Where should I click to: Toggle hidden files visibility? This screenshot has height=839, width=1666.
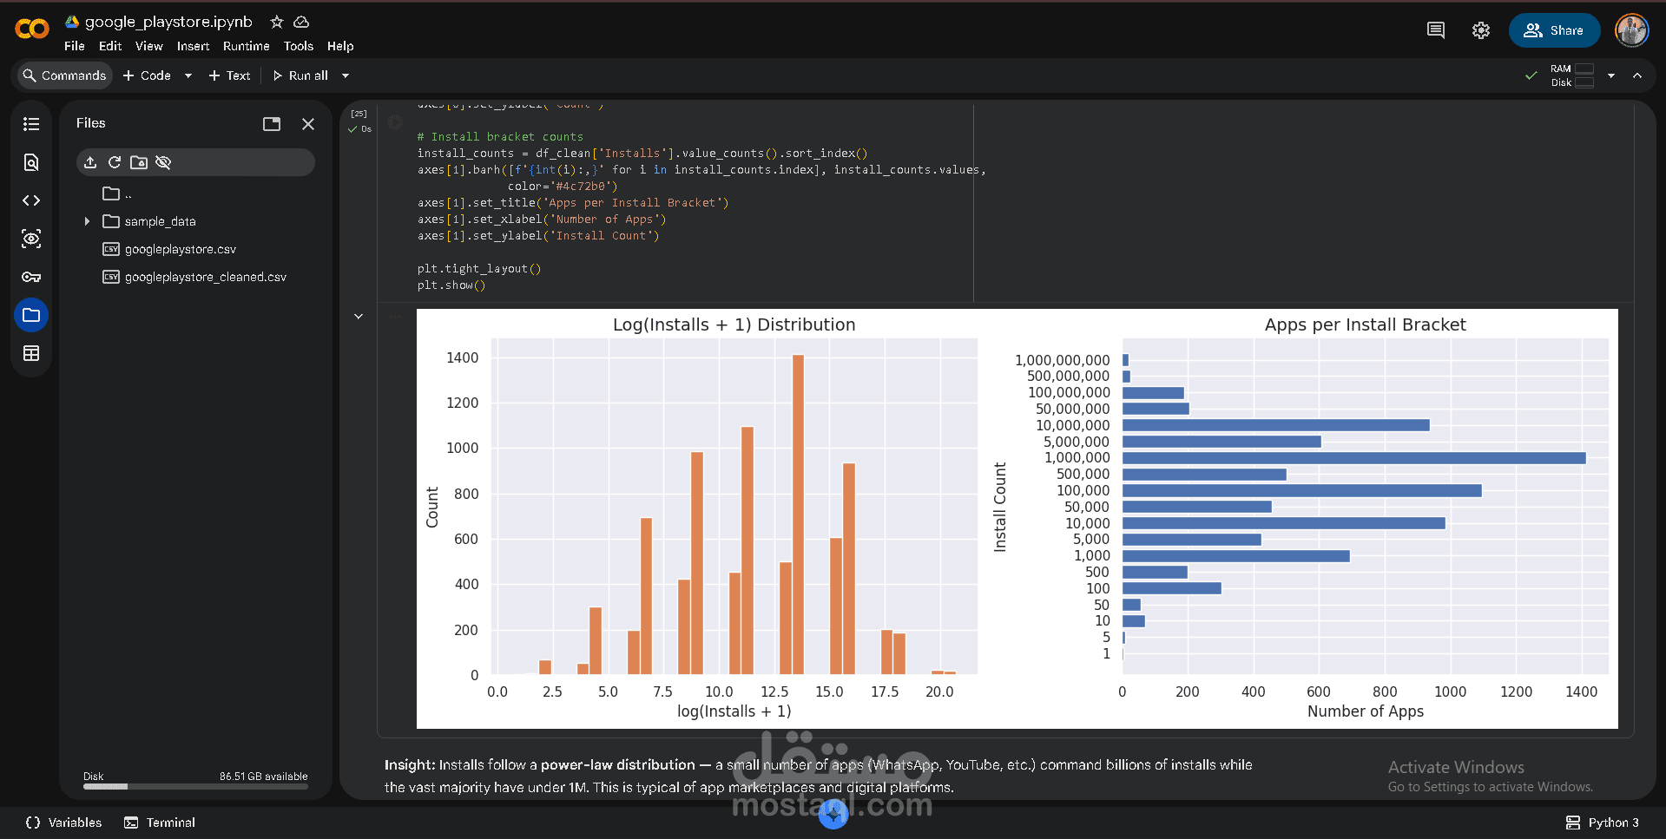click(x=163, y=162)
